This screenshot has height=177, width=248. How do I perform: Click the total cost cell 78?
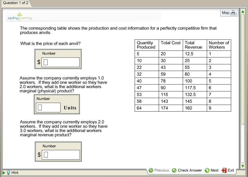coord(171,81)
